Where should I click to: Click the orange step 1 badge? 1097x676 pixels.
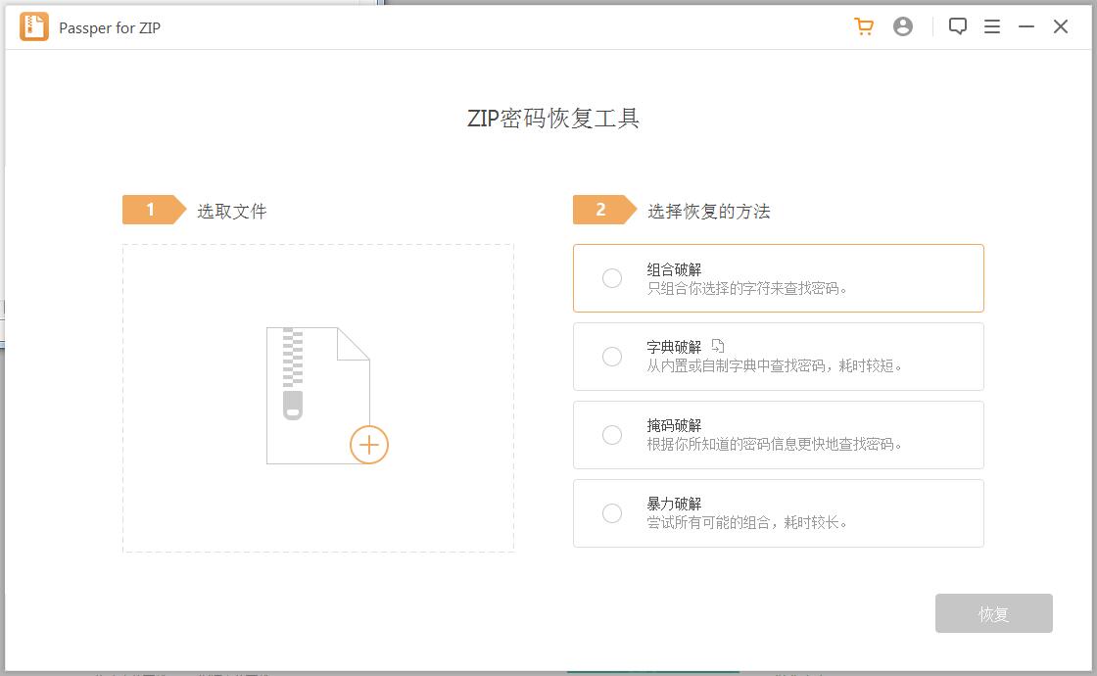(x=152, y=210)
